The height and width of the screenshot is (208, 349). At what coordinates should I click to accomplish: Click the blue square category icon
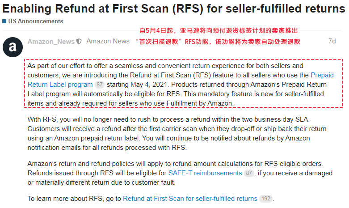[x=4, y=21]
